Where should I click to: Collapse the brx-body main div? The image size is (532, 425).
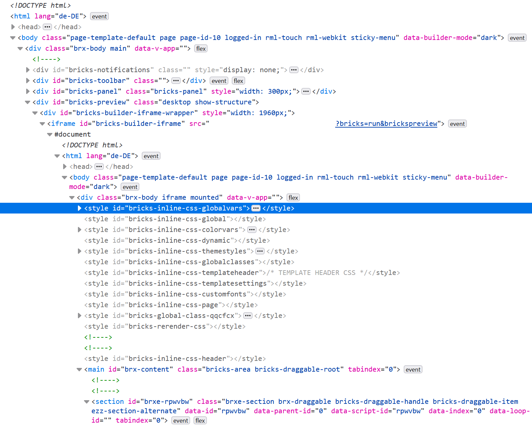[x=20, y=48]
